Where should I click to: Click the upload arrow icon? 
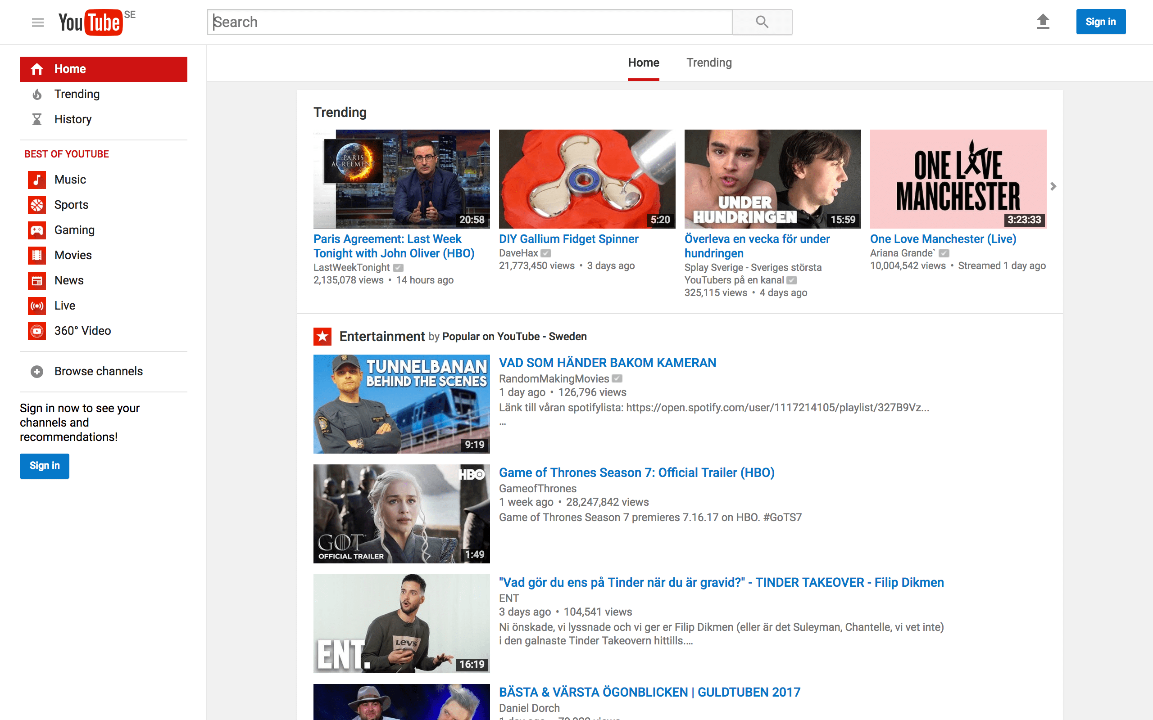[1043, 22]
